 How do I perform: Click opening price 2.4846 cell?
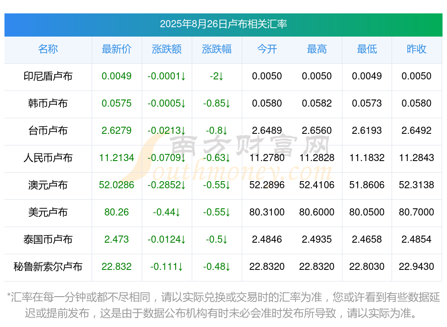[267, 240]
